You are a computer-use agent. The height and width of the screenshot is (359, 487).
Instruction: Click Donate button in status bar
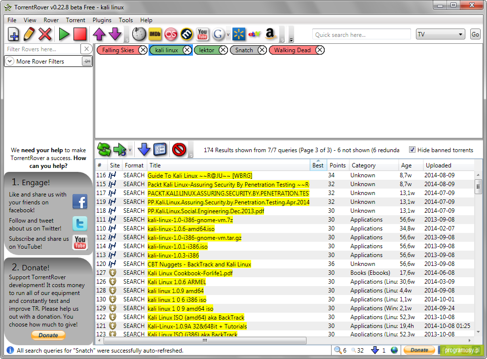pos(419,350)
